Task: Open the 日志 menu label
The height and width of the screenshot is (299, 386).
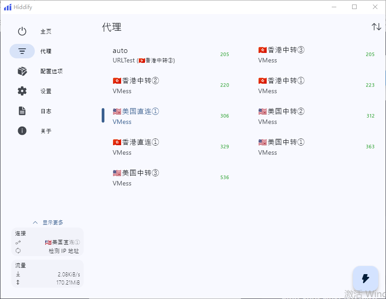Action: pyautogui.click(x=46, y=111)
